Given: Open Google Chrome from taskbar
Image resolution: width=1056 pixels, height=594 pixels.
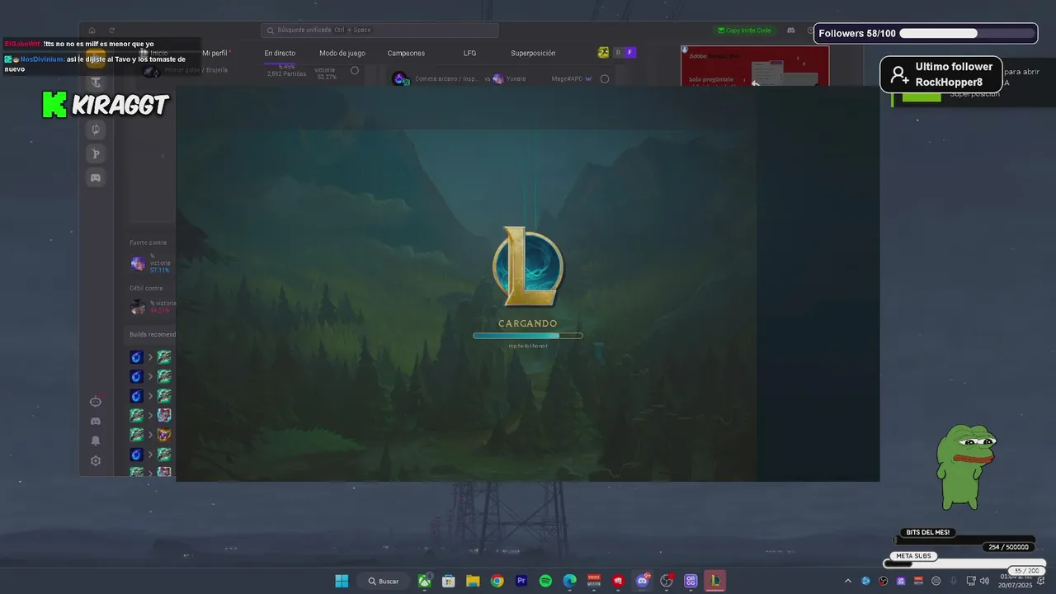Looking at the screenshot, I should pyautogui.click(x=497, y=581).
